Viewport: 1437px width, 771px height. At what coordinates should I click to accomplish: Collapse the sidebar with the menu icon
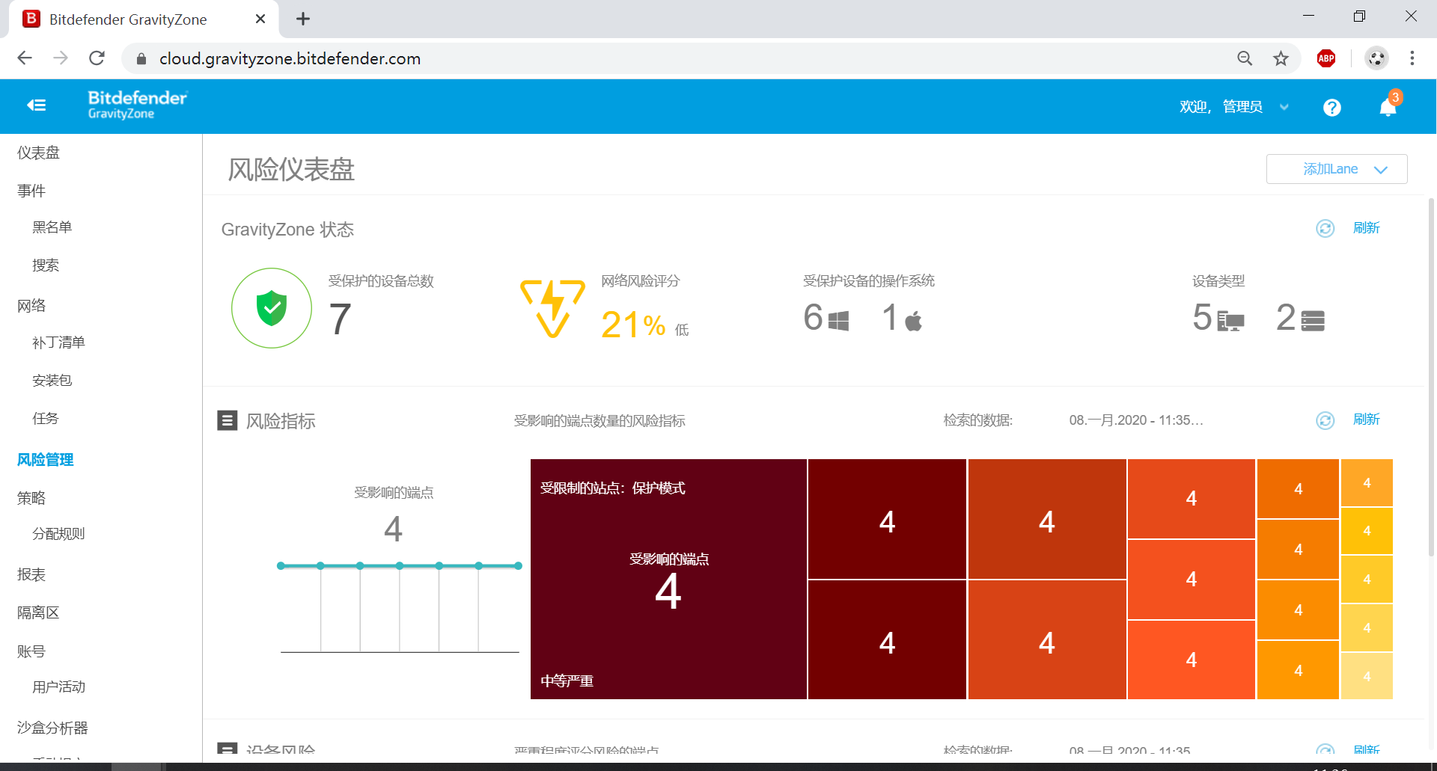[36, 105]
